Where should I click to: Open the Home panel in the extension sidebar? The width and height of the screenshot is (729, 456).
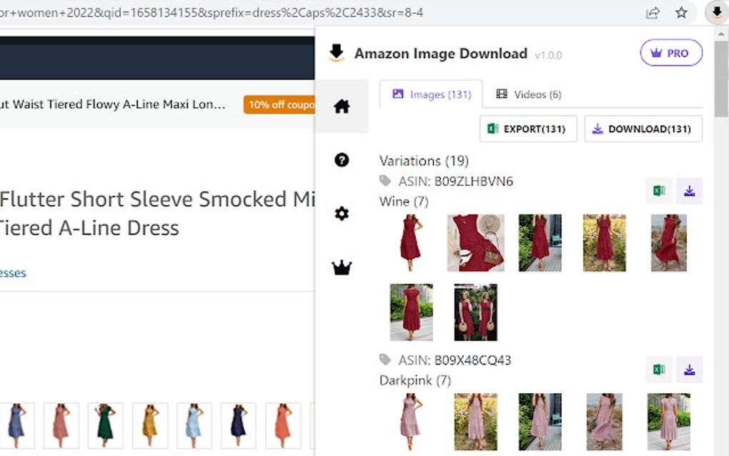(342, 105)
